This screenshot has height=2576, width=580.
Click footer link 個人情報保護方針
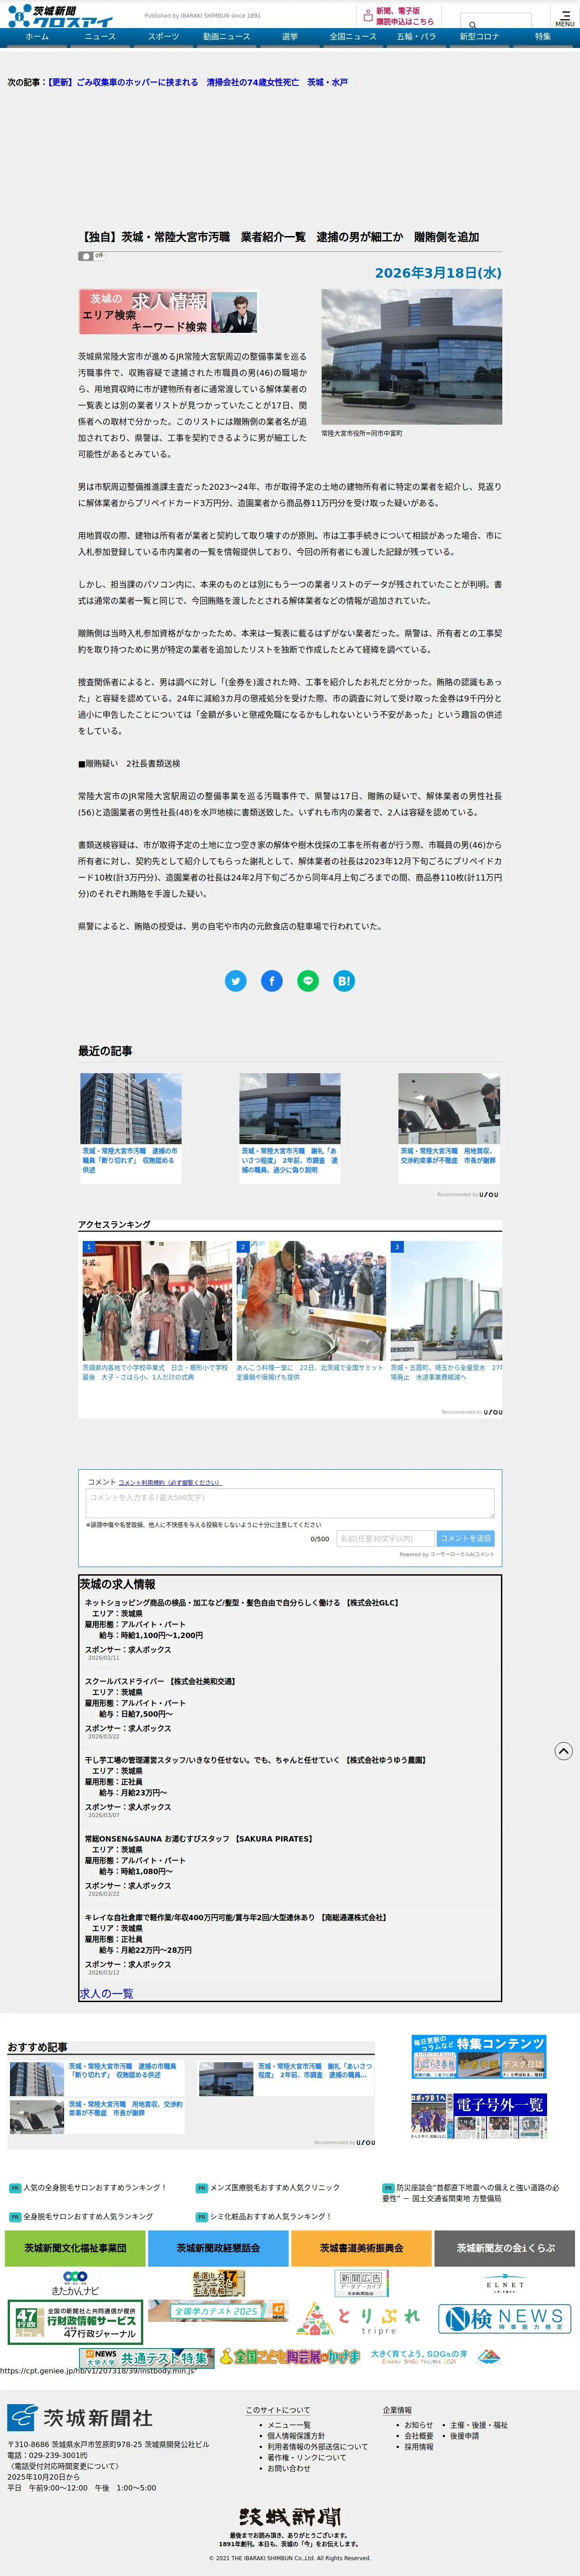click(295, 2436)
